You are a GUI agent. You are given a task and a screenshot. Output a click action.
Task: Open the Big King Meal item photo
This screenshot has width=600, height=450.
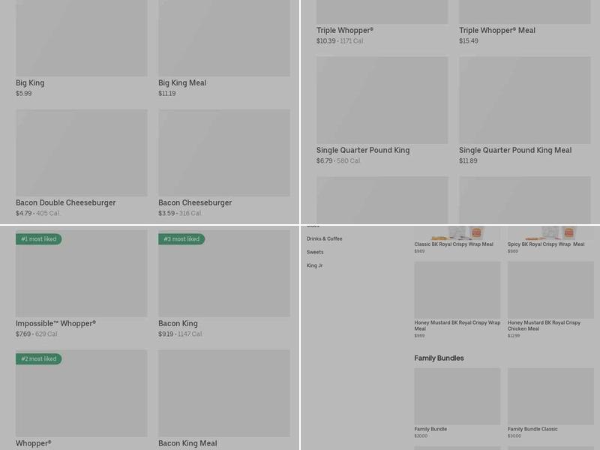coord(224,38)
